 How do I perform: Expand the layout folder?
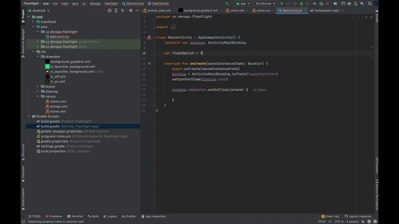(38, 86)
